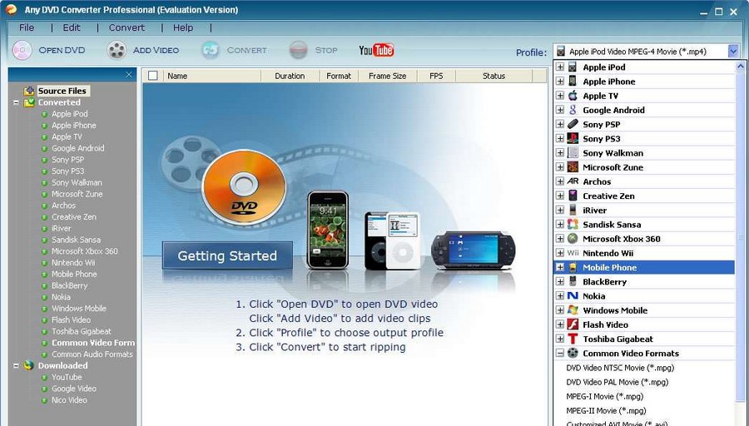Expand the Sony Walkman profile group
Image resolution: width=749 pixels, height=426 pixels.
pos(560,153)
